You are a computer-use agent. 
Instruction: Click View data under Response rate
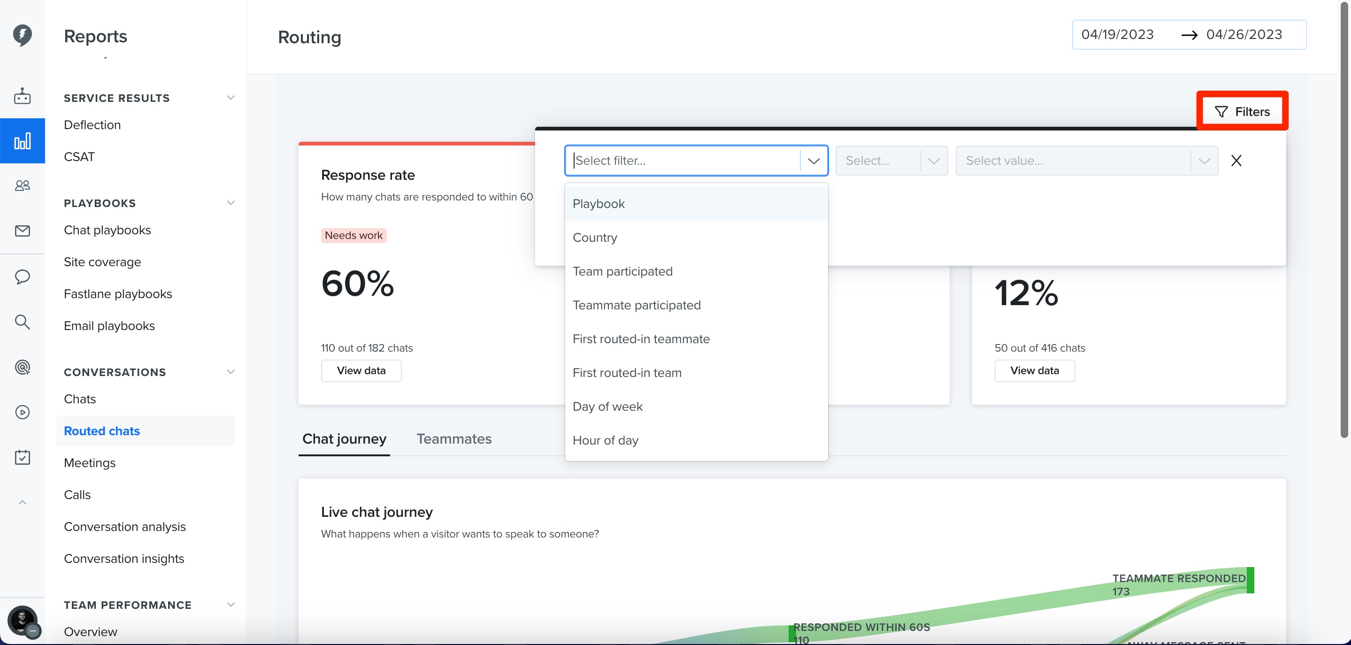point(361,371)
